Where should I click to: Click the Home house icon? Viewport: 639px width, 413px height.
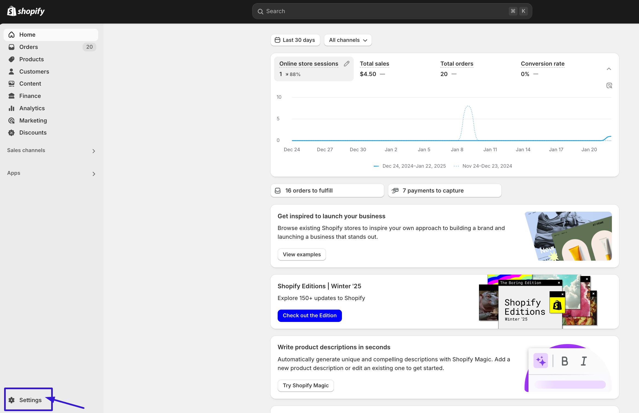11,35
